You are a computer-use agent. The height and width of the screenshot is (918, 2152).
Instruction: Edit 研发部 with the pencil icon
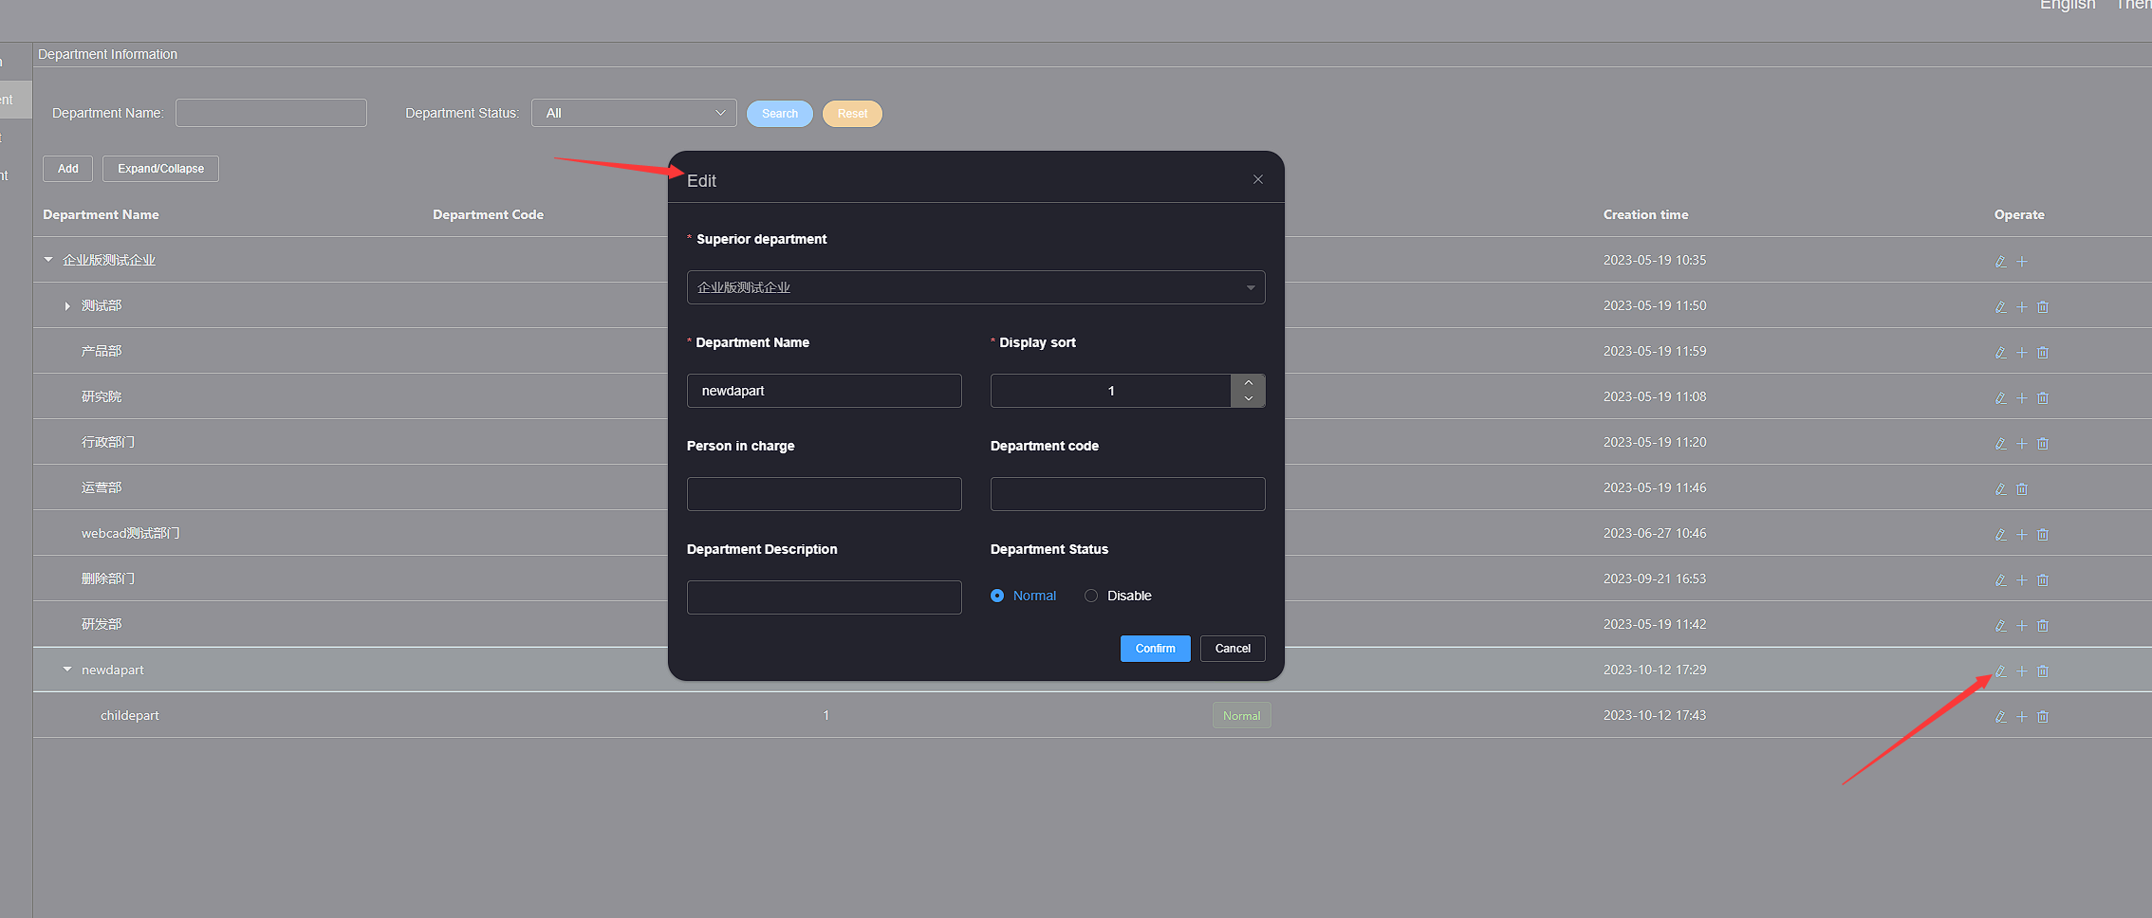click(x=2000, y=626)
